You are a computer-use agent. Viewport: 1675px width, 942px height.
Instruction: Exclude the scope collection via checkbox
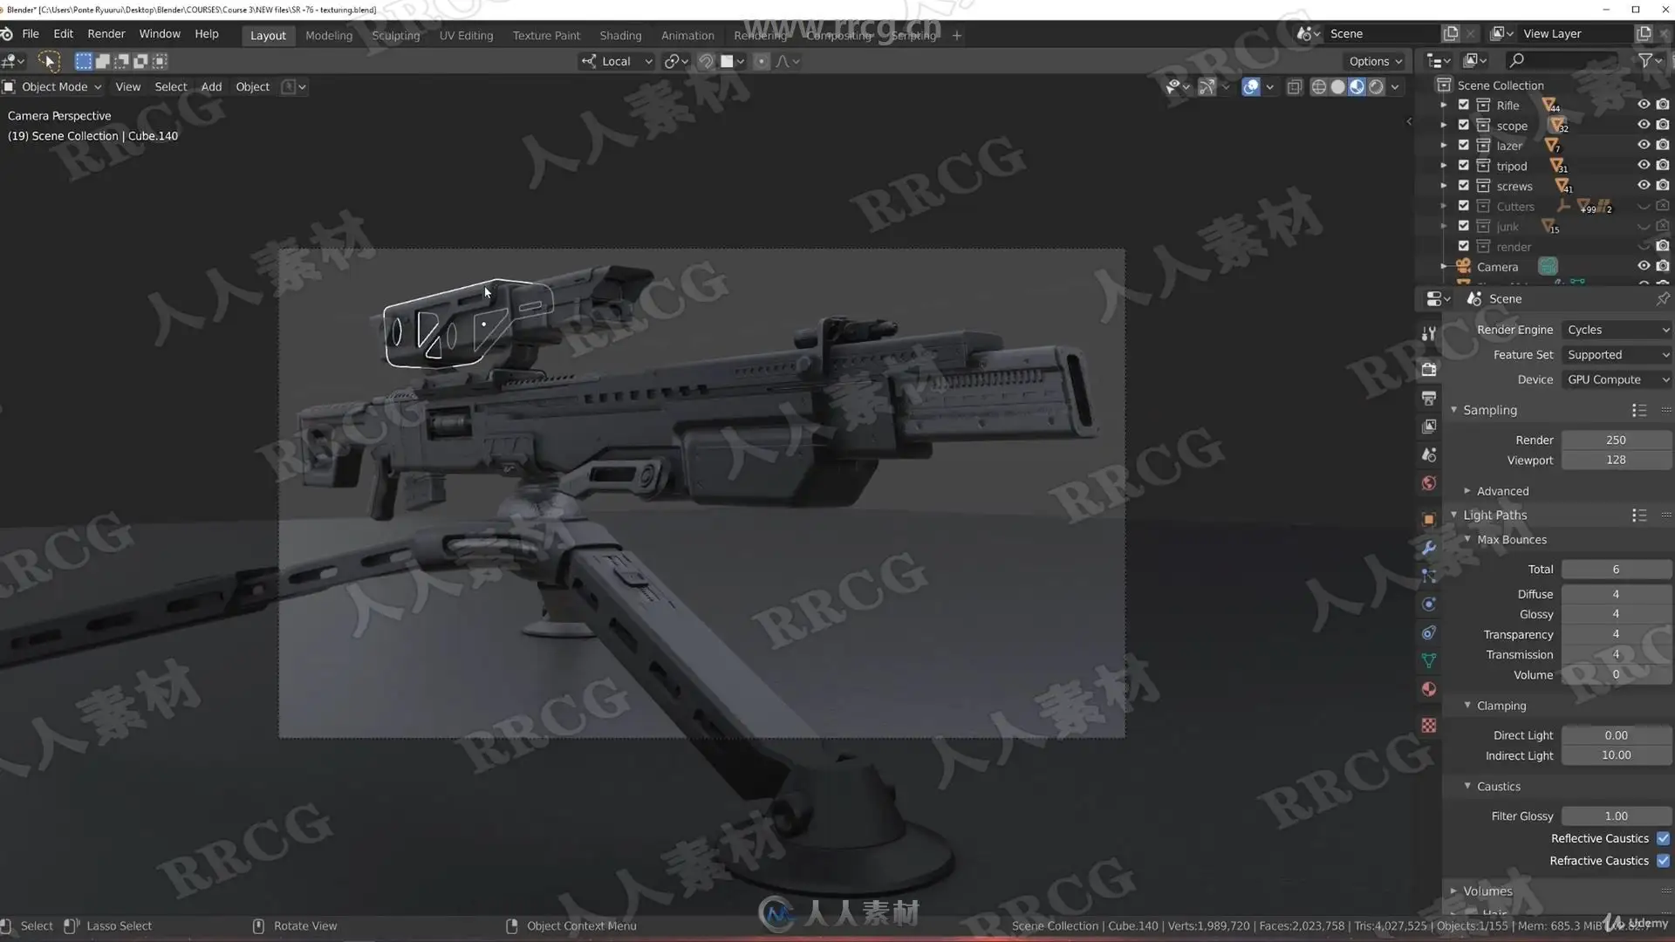1464,125
